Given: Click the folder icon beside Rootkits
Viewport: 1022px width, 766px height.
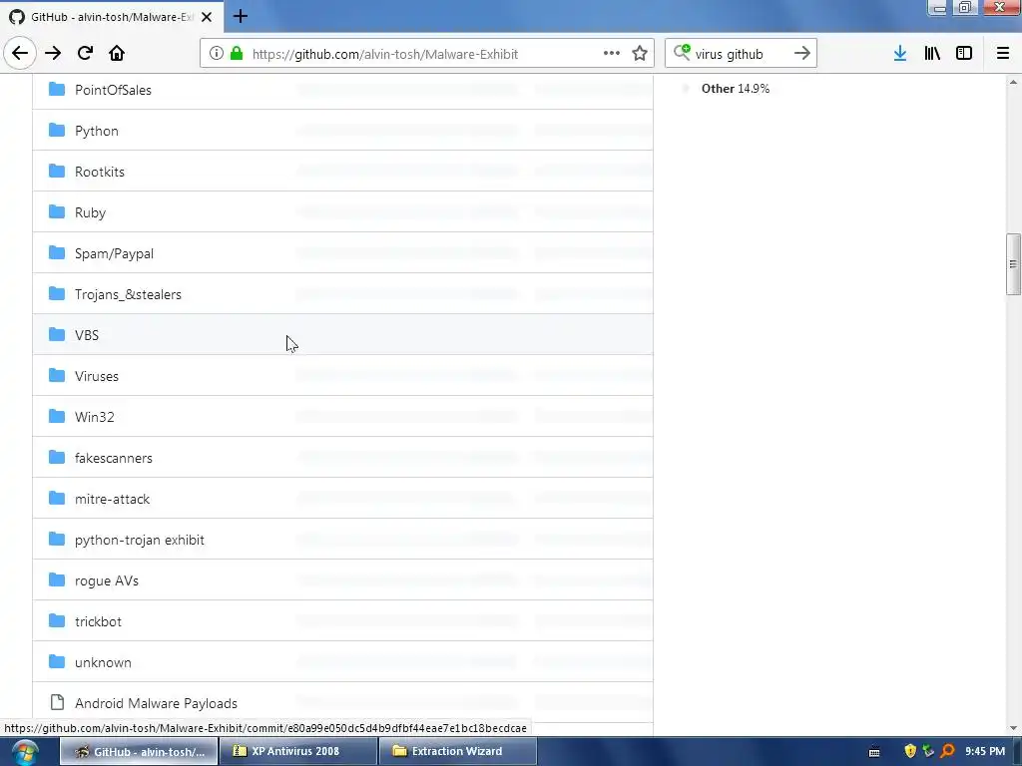Looking at the screenshot, I should click(57, 171).
